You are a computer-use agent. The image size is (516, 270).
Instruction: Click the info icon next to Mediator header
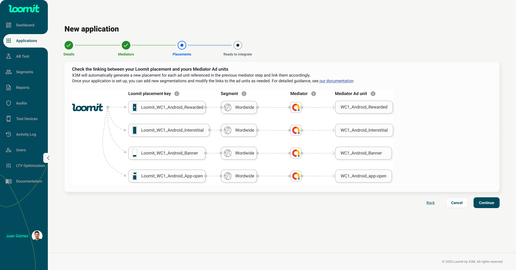coord(314,94)
